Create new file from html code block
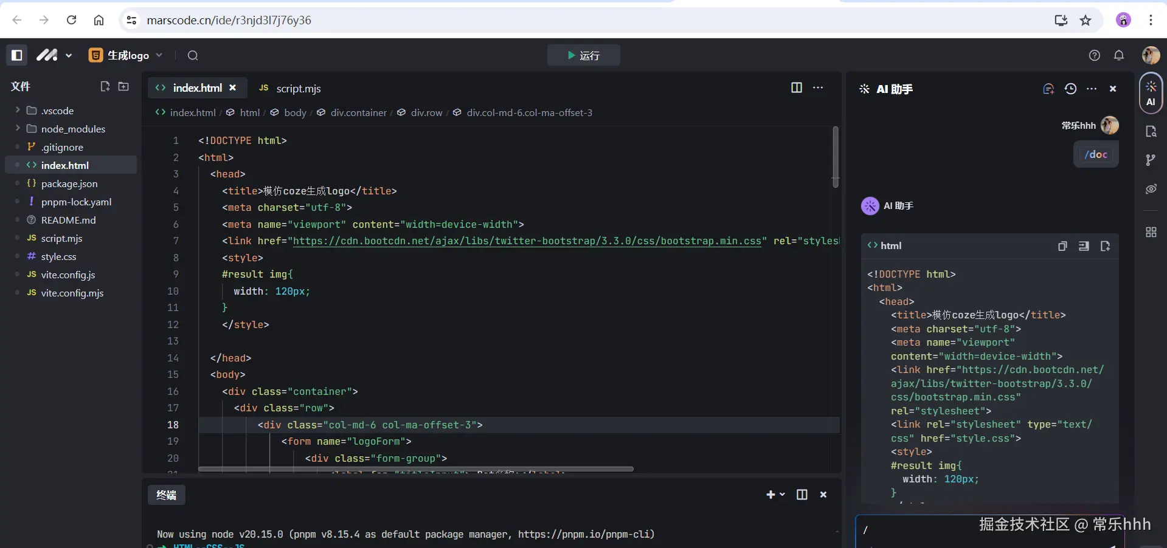The width and height of the screenshot is (1167, 548). (1106, 246)
